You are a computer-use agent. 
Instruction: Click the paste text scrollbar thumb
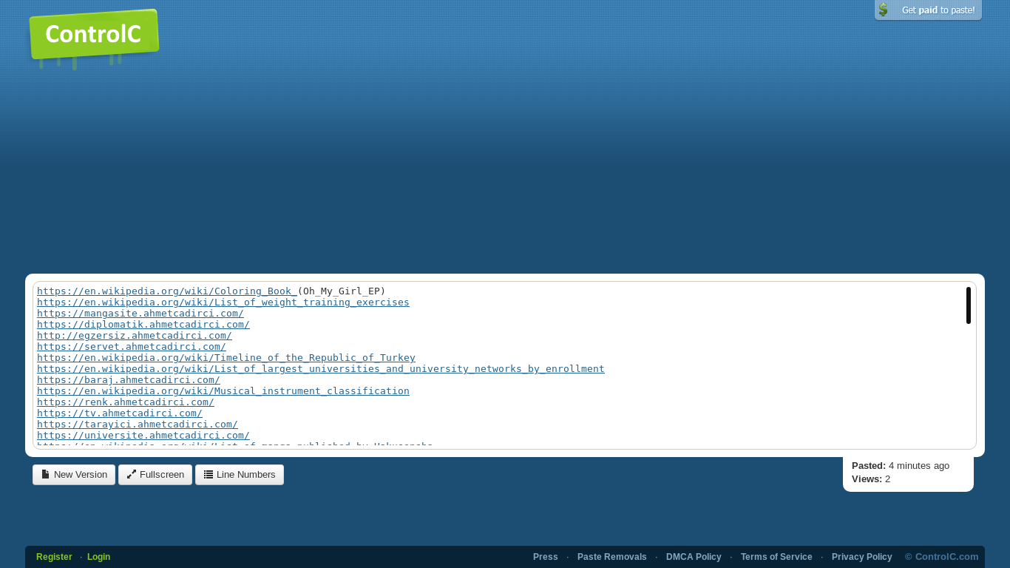[x=969, y=305]
